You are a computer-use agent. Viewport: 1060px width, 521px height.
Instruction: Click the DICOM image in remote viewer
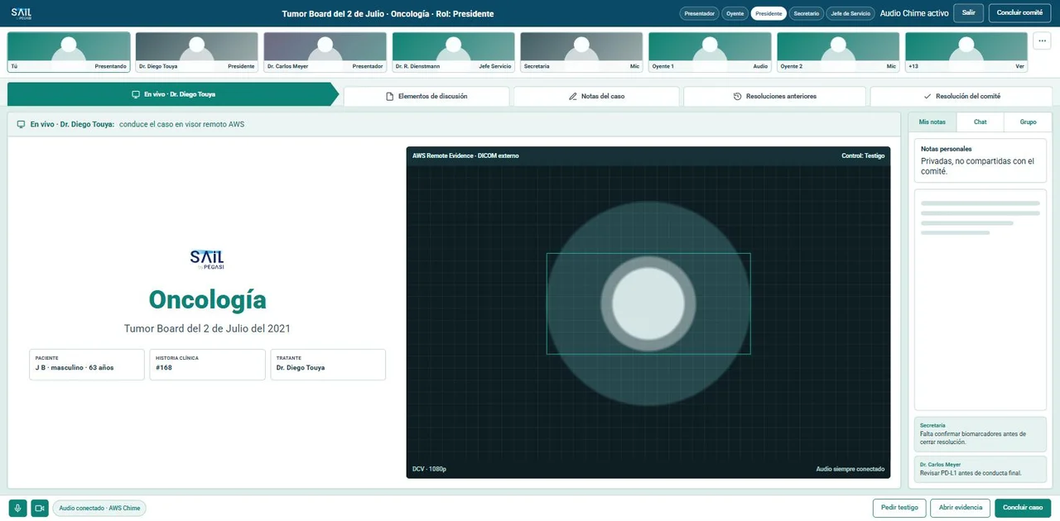(648, 304)
